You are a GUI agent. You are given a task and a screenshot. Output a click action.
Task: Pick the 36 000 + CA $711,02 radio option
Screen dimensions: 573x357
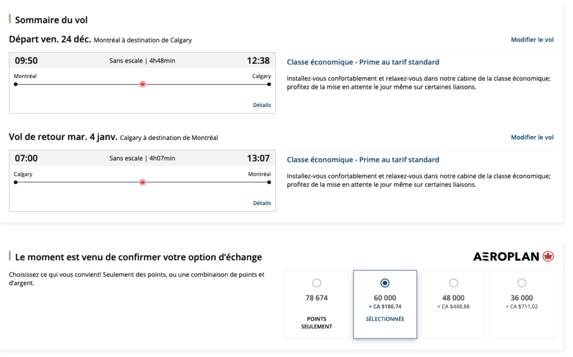coord(522,283)
